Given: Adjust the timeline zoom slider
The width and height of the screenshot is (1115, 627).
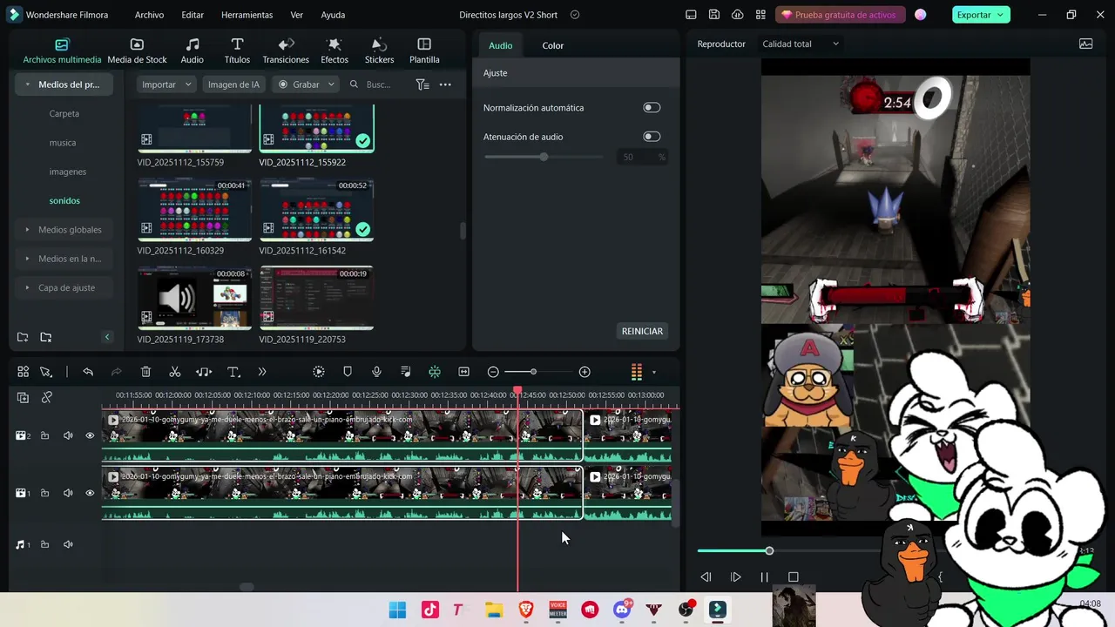Looking at the screenshot, I should tap(533, 372).
